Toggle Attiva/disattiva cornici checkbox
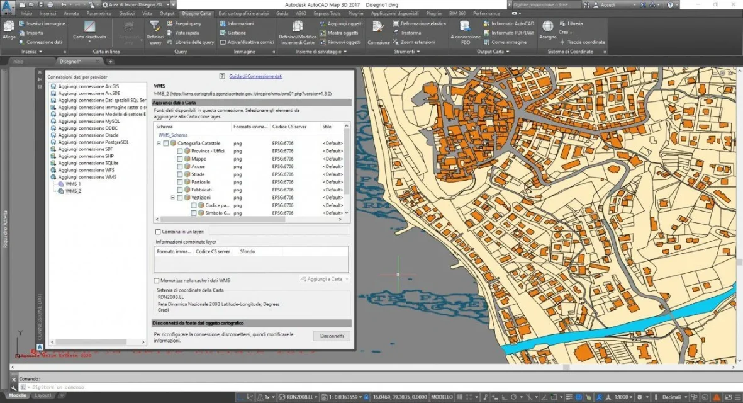The height and width of the screenshot is (403, 743). tap(223, 42)
